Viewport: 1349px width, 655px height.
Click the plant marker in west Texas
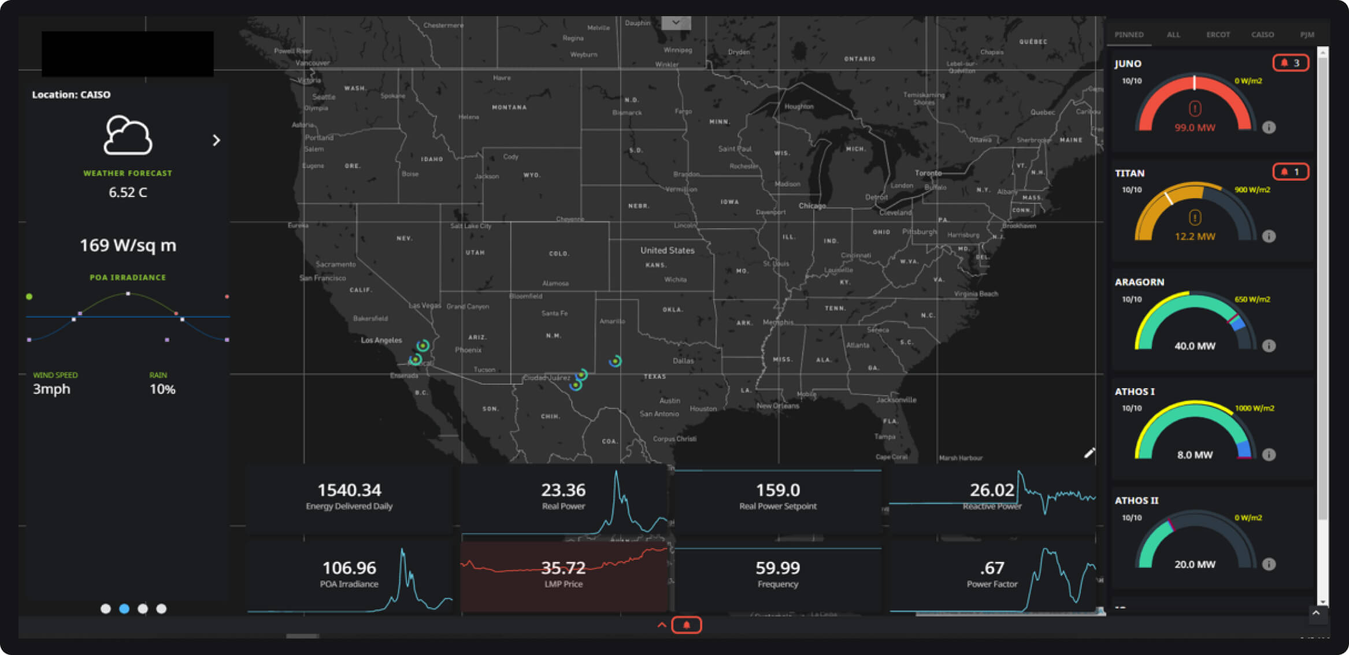(x=614, y=361)
